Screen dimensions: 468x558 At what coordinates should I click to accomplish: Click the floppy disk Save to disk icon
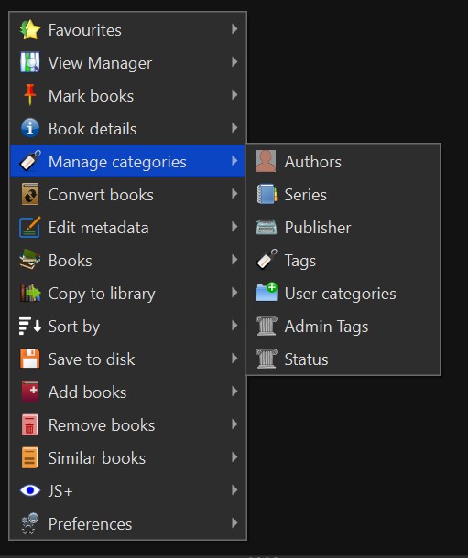pyautogui.click(x=30, y=359)
